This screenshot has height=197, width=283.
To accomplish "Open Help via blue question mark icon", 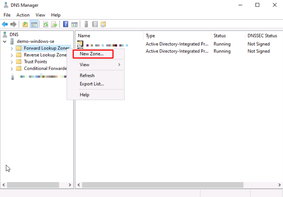I will tap(66, 24).
